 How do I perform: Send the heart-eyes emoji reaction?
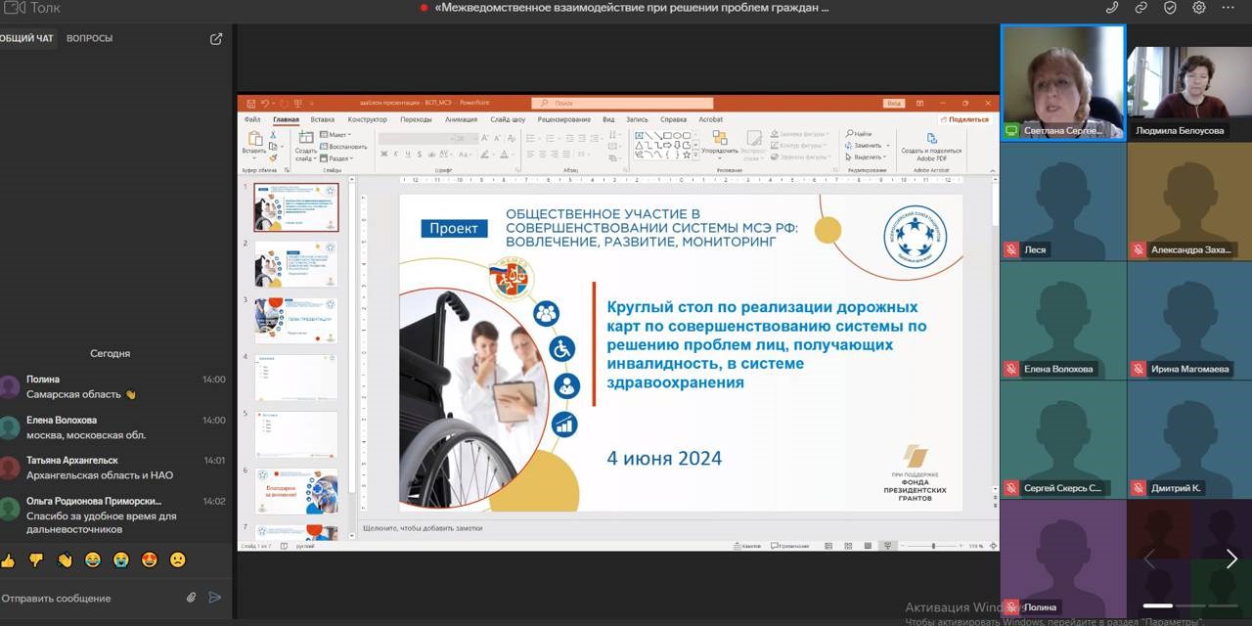(x=150, y=560)
